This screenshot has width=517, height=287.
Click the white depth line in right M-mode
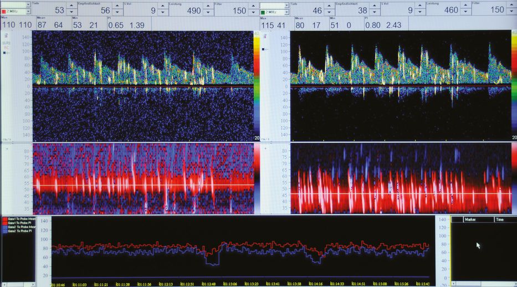(x=399, y=193)
